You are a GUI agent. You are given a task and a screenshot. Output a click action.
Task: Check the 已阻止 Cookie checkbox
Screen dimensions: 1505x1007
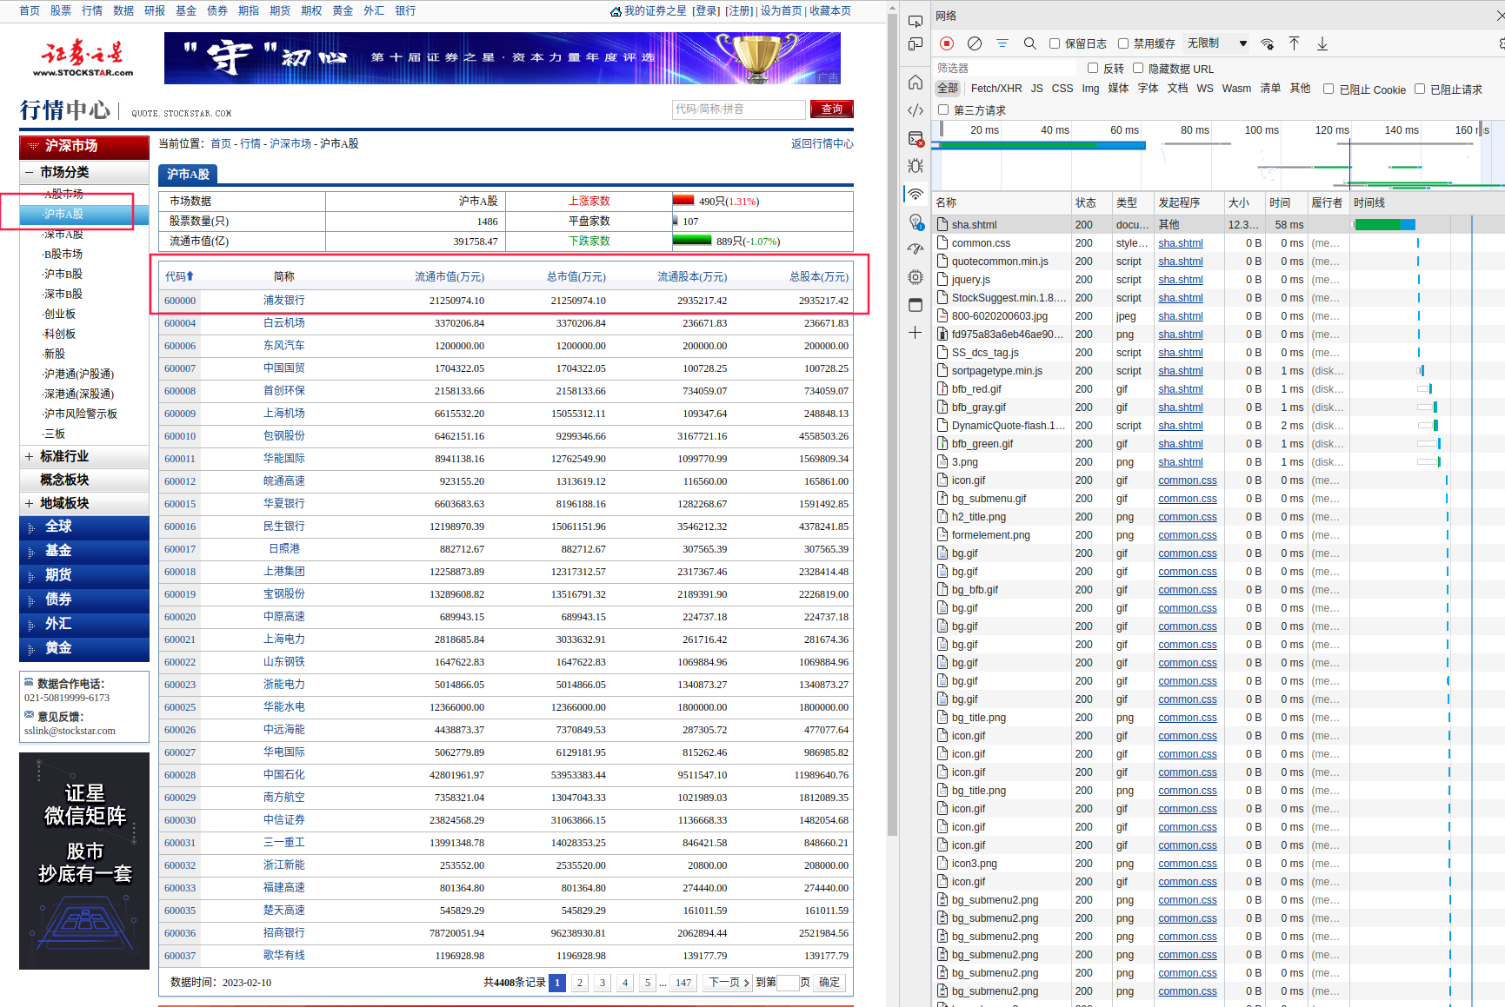tap(1329, 89)
